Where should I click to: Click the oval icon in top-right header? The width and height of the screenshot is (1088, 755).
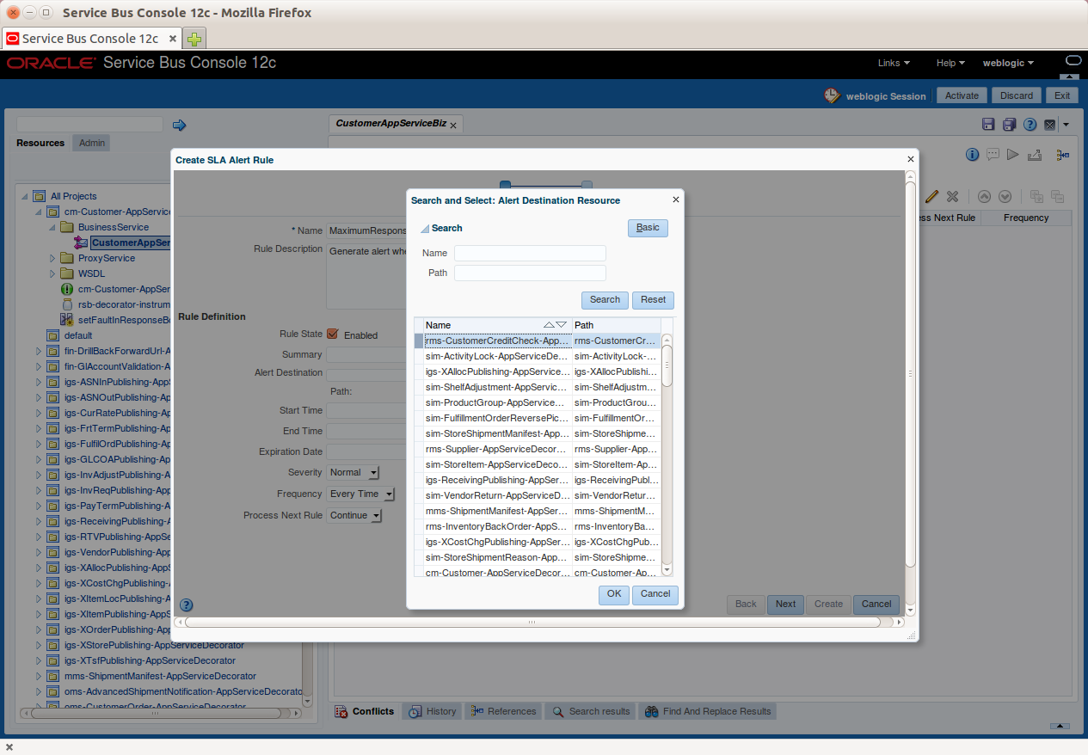click(1073, 61)
